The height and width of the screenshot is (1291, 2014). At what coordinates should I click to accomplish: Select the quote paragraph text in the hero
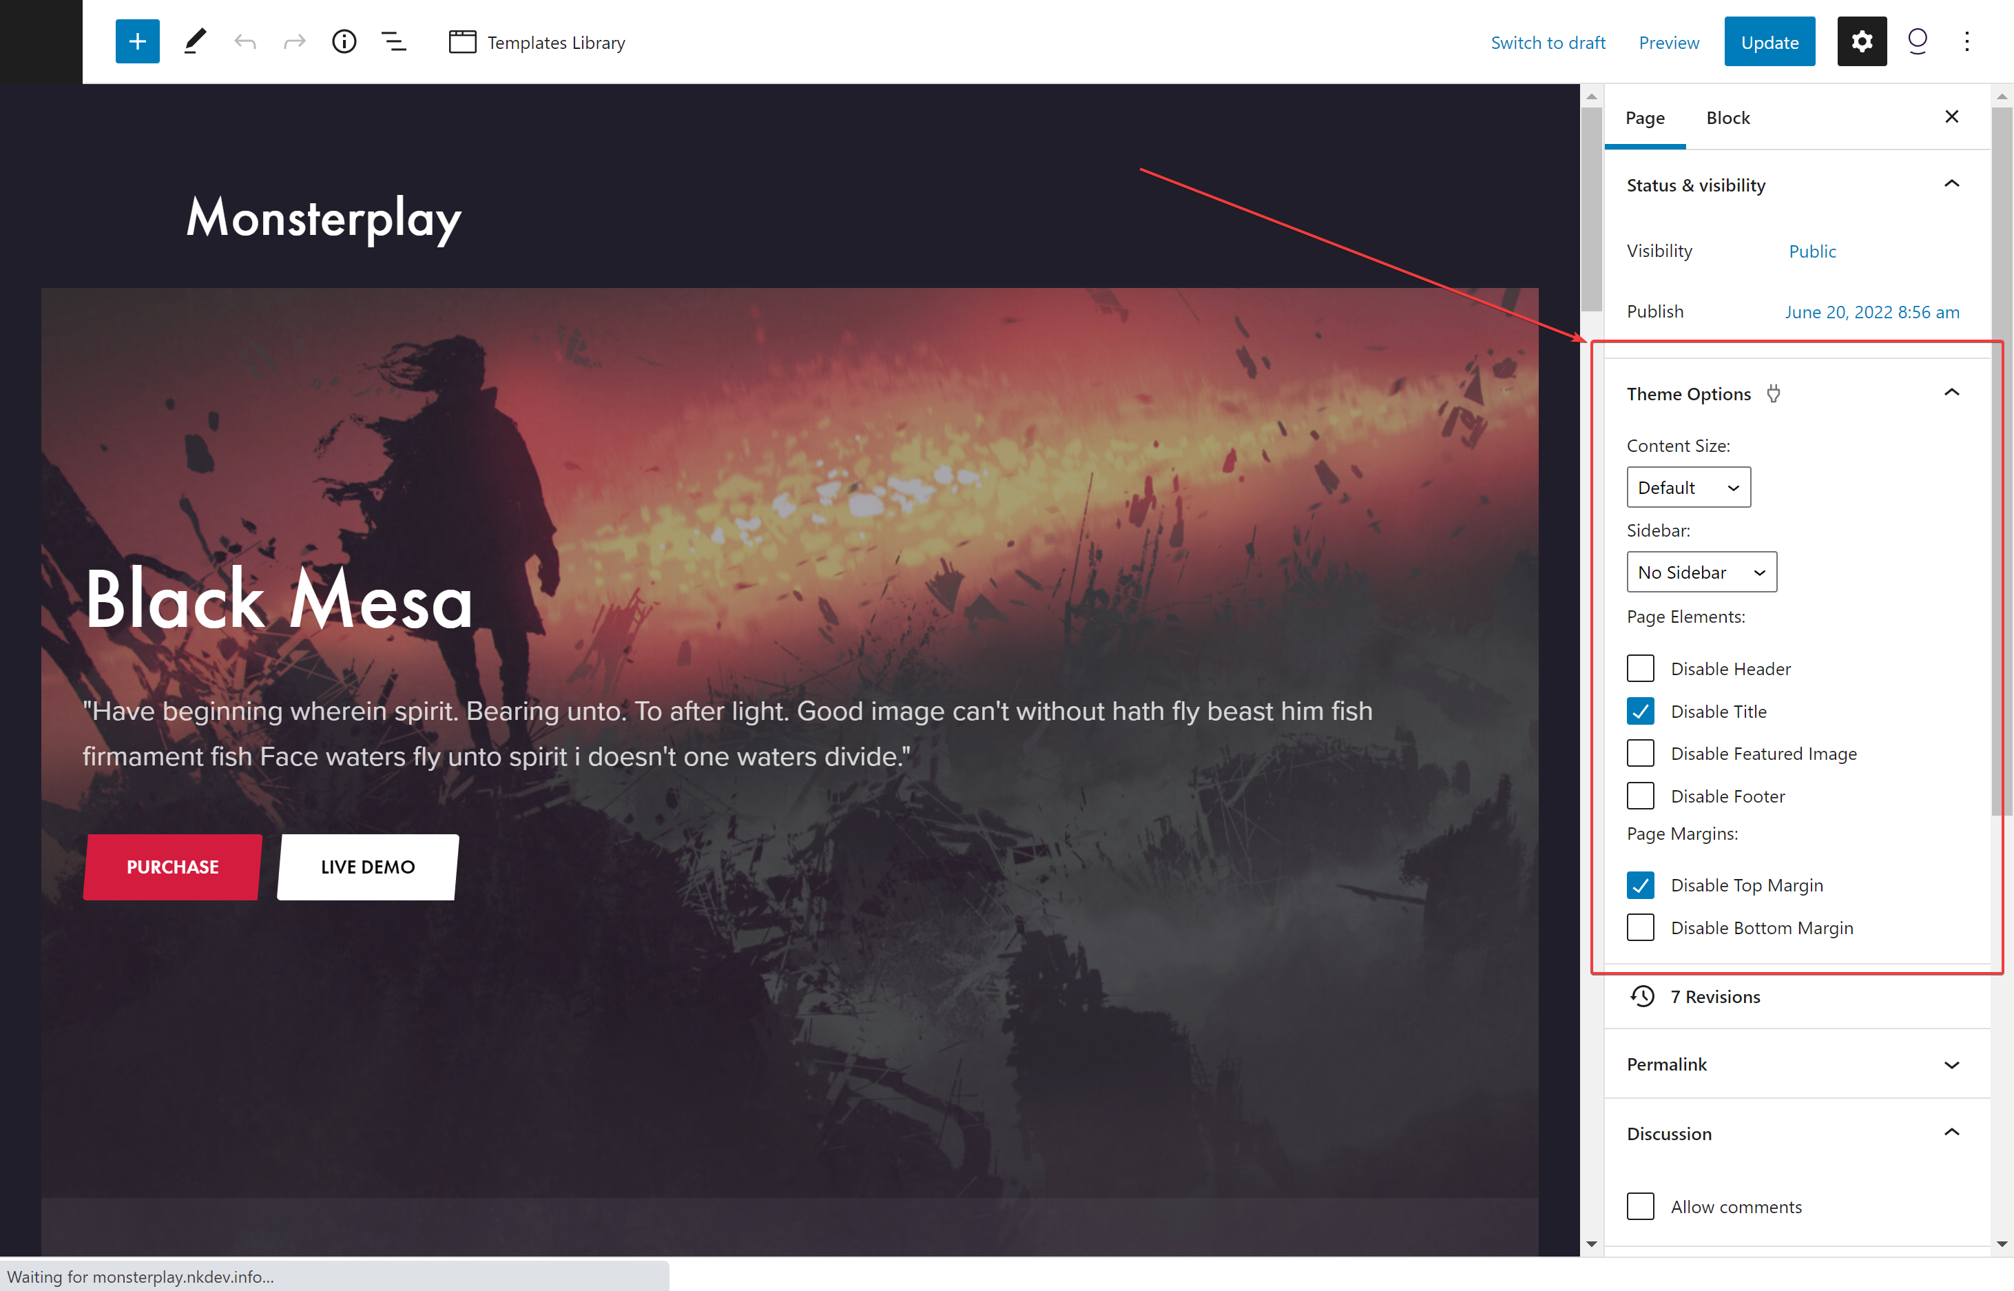pyautogui.click(x=727, y=734)
